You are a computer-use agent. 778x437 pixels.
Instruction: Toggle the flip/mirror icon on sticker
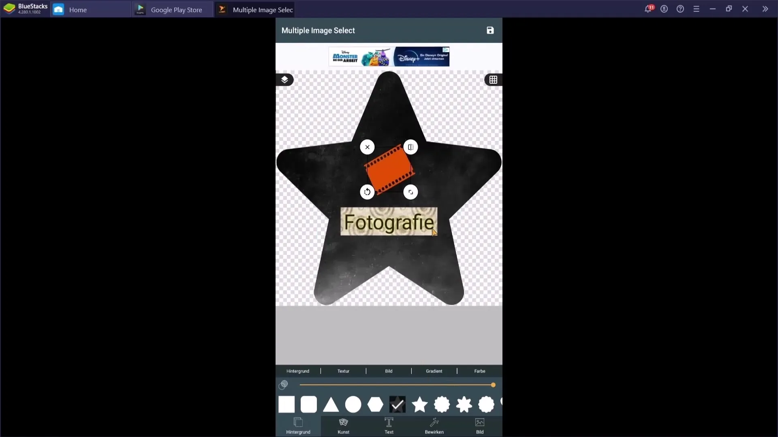point(410,147)
